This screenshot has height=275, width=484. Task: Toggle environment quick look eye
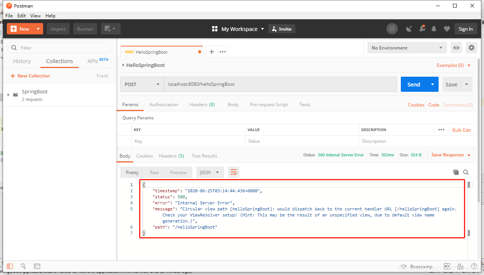point(457,48)
